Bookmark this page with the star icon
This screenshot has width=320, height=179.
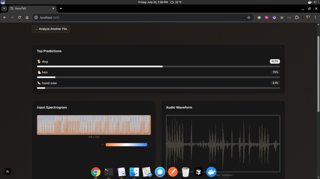[249, 17]
